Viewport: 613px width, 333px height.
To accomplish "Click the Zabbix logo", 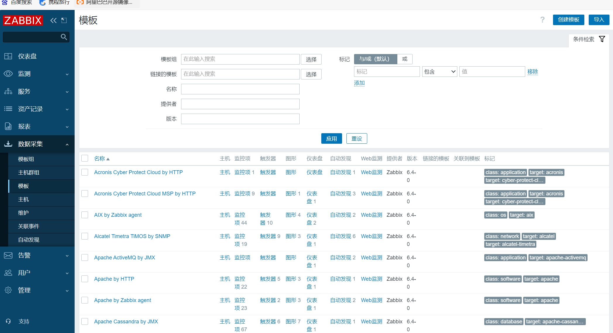I will tap(23, 20).
